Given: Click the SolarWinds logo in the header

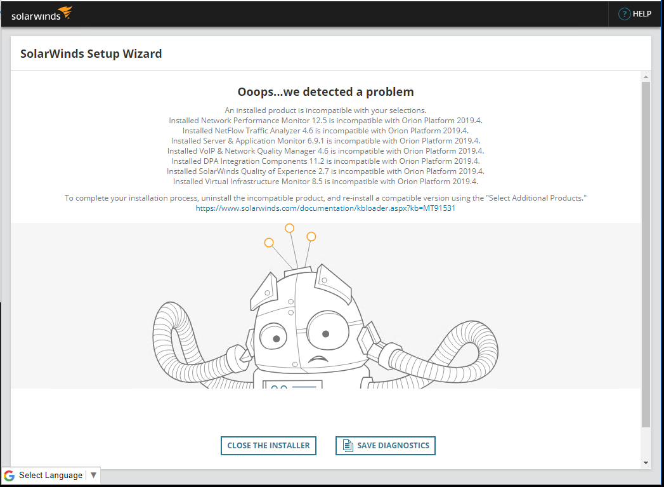Looking at the screenshot, I should pyautogui.click(x=41, y=14).
